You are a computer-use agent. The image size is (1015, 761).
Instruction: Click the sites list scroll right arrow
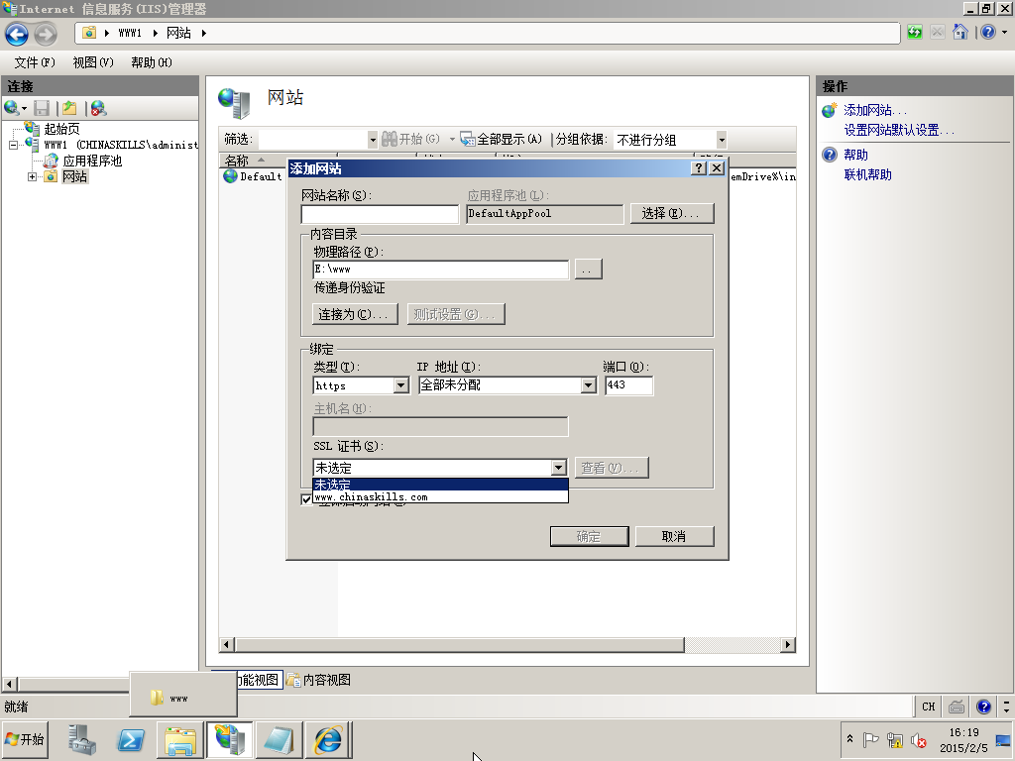click(x=788, y=644)
